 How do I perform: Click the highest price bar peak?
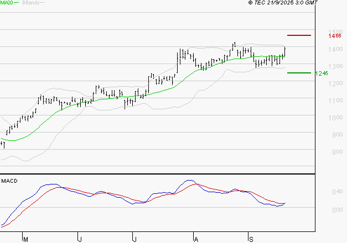point(234,44)
